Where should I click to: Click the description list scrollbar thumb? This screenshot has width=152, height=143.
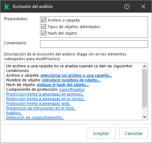click(144, 88)
